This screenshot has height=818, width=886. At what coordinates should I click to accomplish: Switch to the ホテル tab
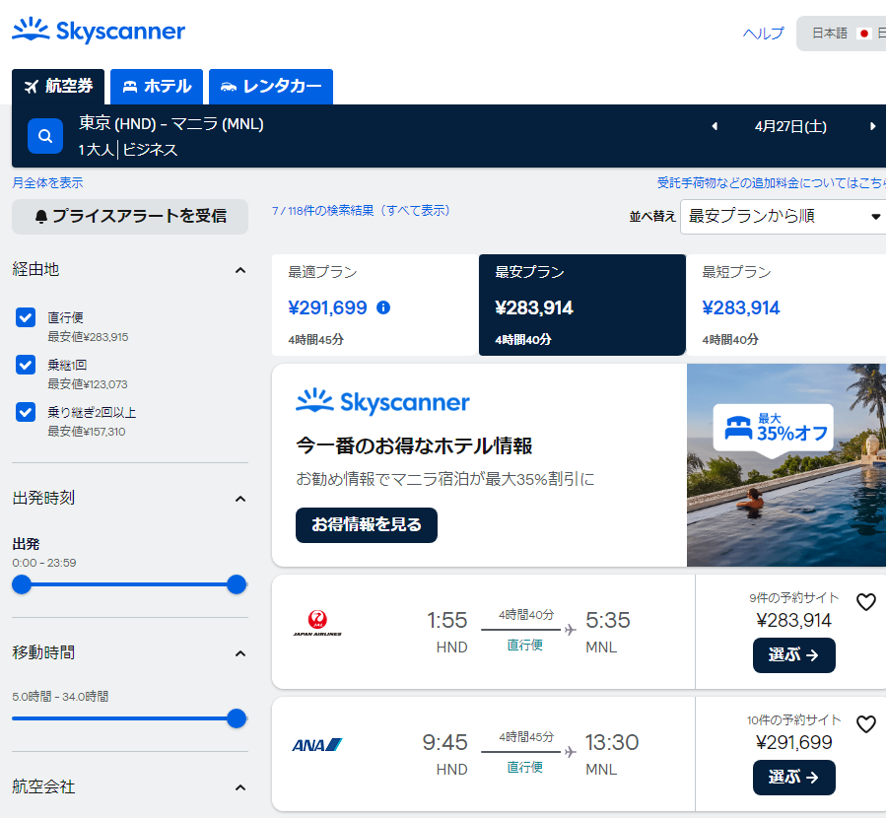click(157, 87)
